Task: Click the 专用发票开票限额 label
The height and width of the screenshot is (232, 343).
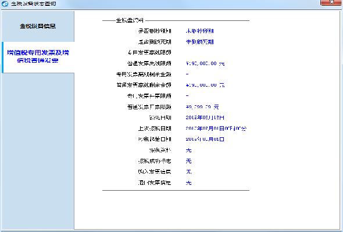Action: (x=149, y=96)
